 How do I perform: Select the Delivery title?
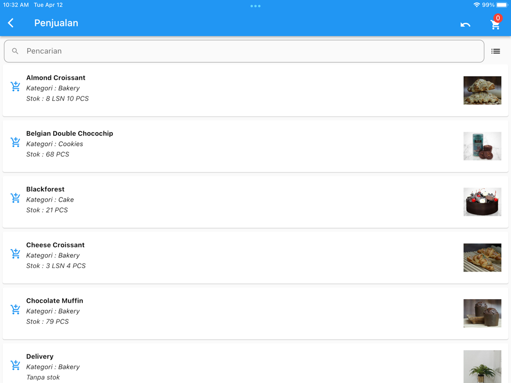pos(40,356)
